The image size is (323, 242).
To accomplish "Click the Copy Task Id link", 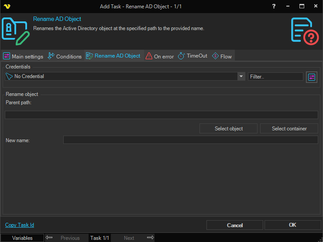I will point(20,225).
